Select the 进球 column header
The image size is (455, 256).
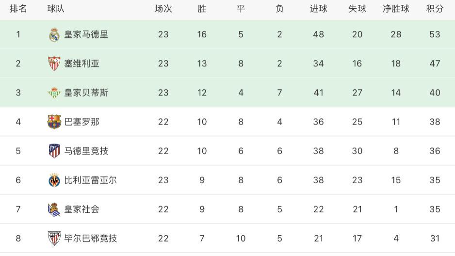tap(318, 9)
